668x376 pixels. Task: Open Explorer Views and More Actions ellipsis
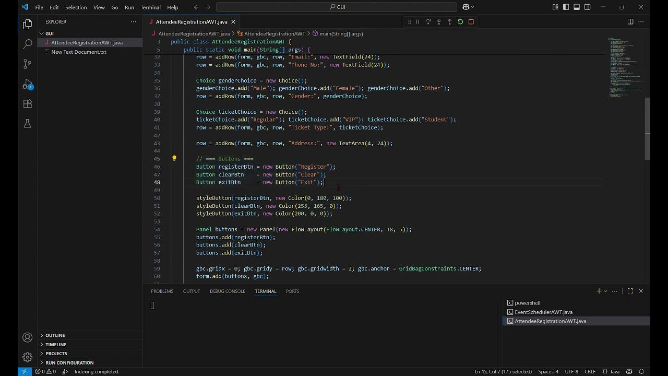point(134,22)
